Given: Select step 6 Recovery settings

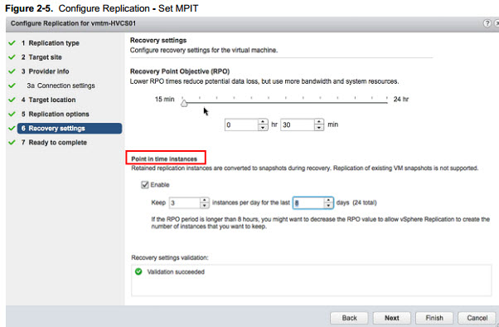Looking at the screenshot, I should pos(70,128).
